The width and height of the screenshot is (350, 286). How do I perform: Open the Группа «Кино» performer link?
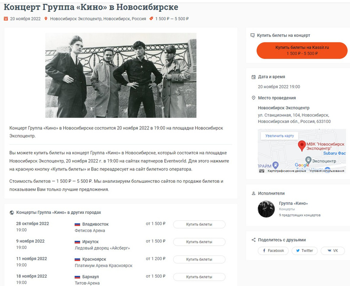pos(293,203)
